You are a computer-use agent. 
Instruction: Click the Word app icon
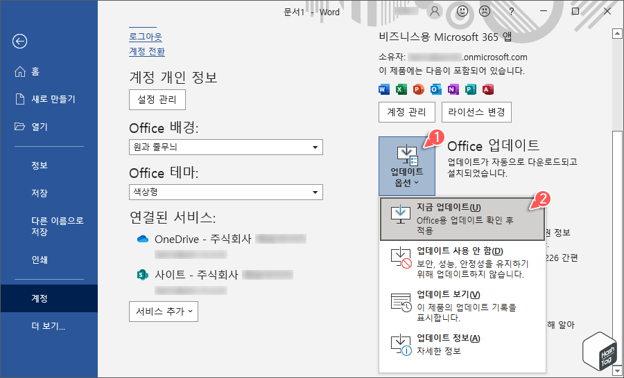click(384, 89)
